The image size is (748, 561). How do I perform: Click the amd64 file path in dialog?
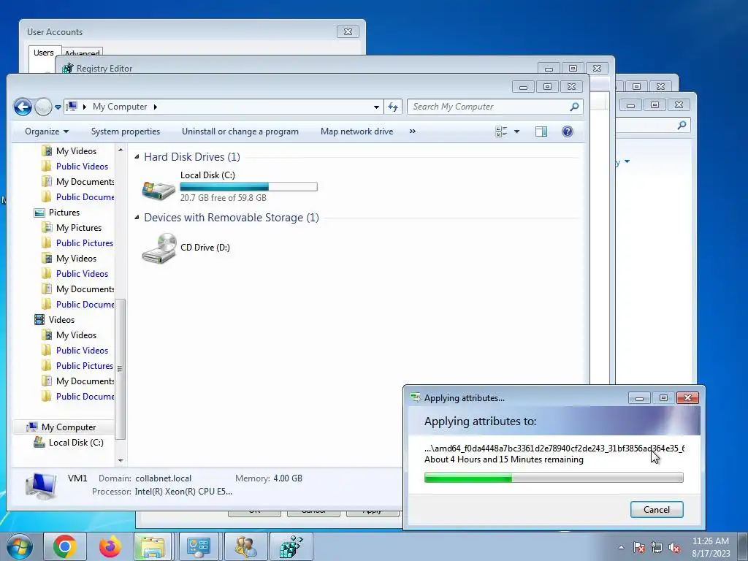[x=554, y=449]
